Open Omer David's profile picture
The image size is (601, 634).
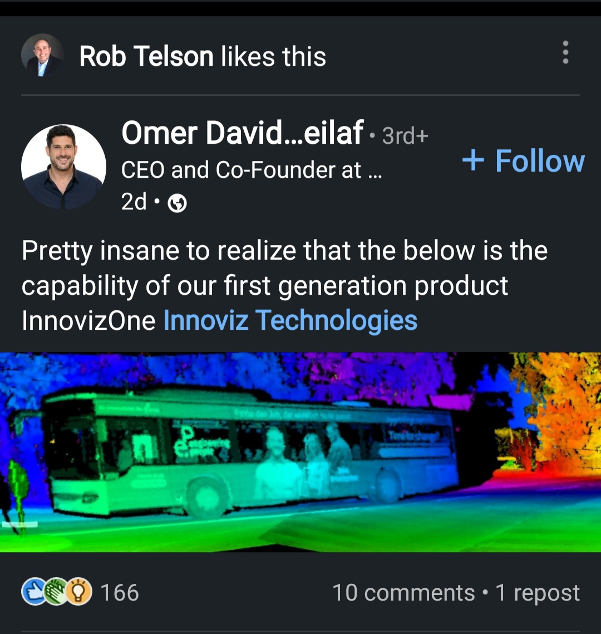tap(63, 167)
